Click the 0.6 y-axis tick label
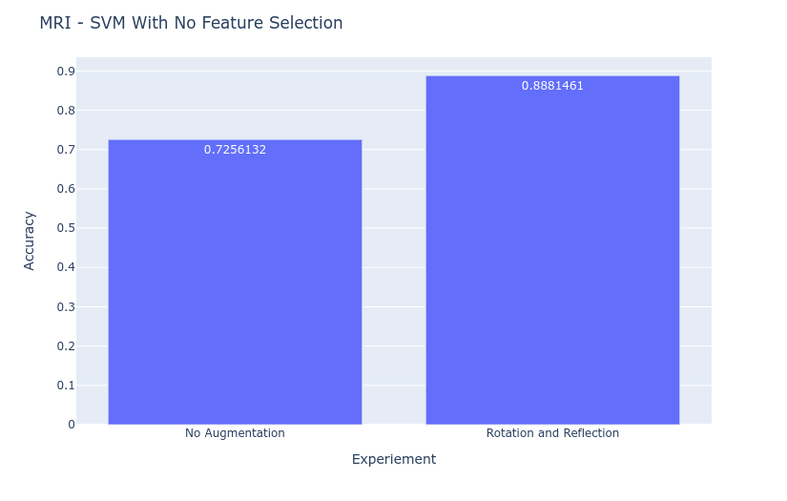Viewport: 787px width, 501px height. point(66,189)
